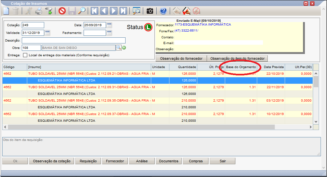
Task: Click the house with red checkmark icon
Action: coord(186,11)
